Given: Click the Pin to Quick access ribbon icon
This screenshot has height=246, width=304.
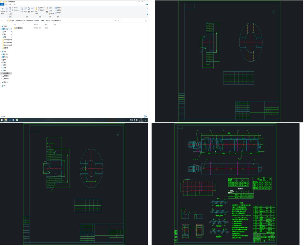Looking at the screenshot, I should (x=2, y=9).
